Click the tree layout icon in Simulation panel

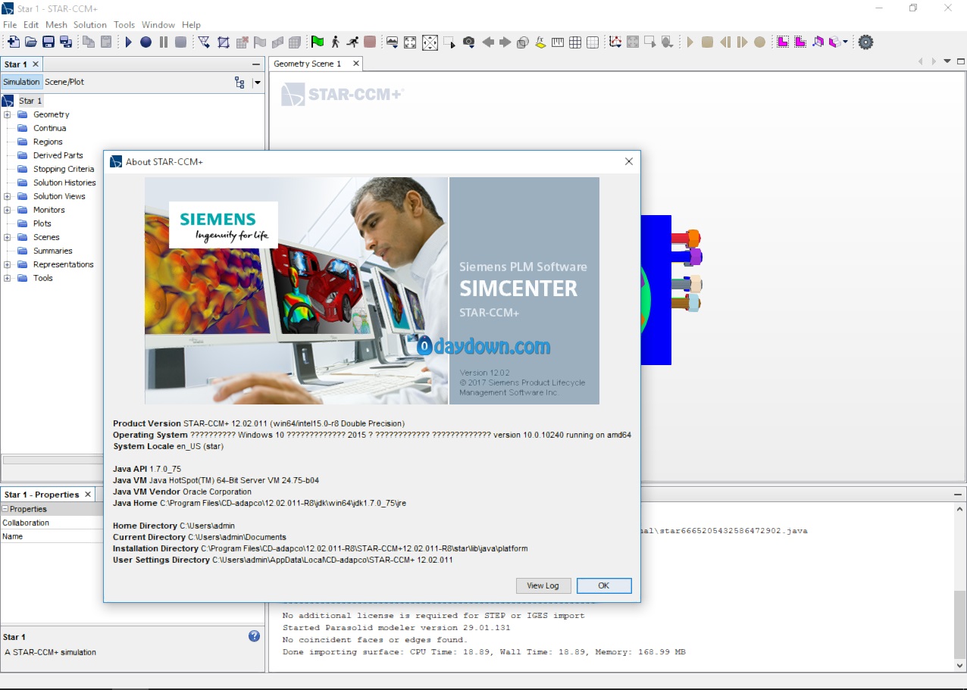click(239, 82)
